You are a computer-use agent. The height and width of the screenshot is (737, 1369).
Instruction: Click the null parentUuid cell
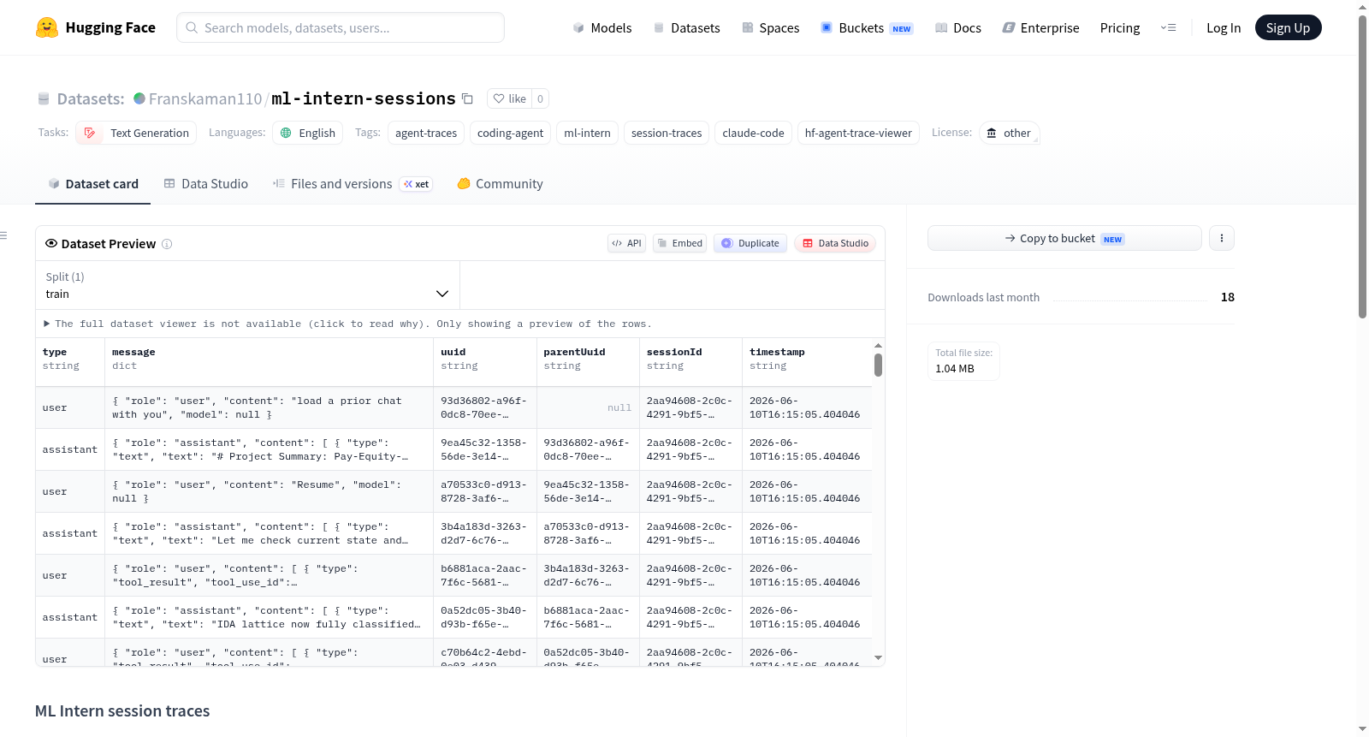(x=588, y=407)
